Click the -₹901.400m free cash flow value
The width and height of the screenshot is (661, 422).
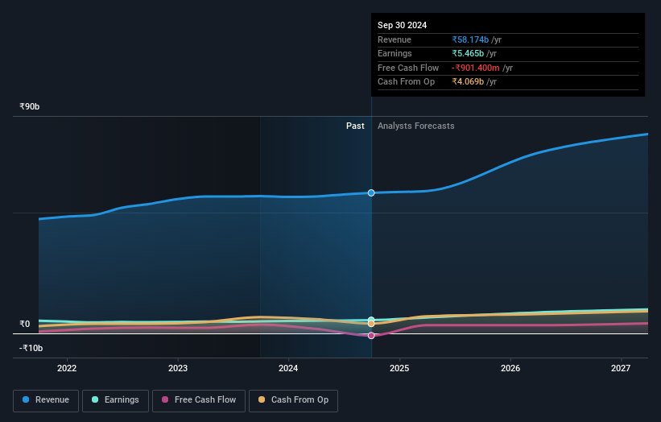coord(476,68)
